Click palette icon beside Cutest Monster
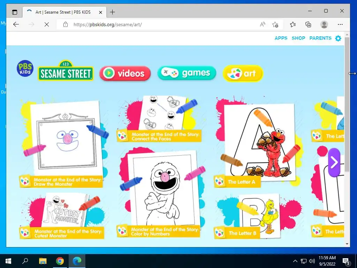Screen dimensions: 357x268 [x=25, y=233]
